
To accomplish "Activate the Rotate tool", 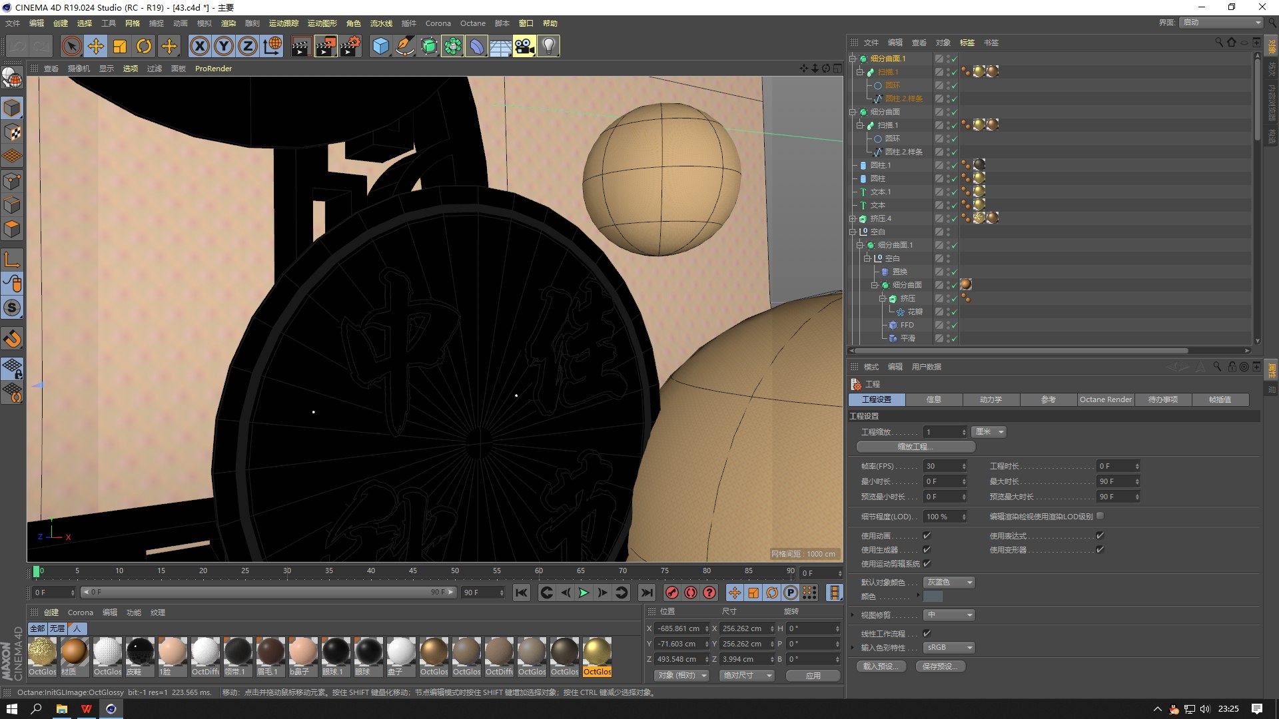I will pyautogui.click(x=144, y=46).
